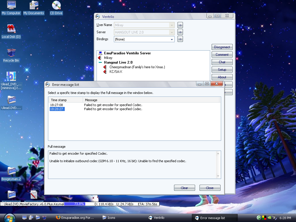Open the My Computer desktop icon
296x222 pixels.
[x=11, y=8]
